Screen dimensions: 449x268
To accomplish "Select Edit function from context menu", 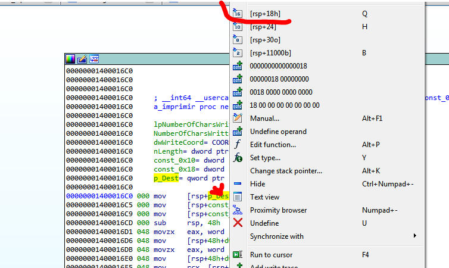I will pos(272,145).
